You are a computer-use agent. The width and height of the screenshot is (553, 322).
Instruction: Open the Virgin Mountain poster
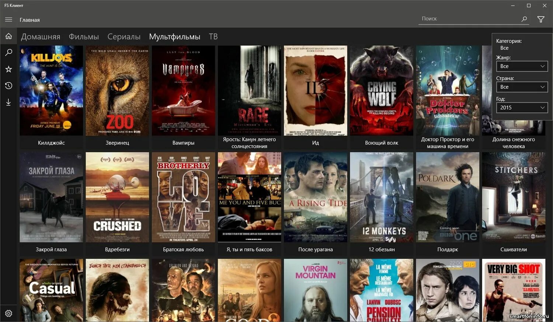316,290
